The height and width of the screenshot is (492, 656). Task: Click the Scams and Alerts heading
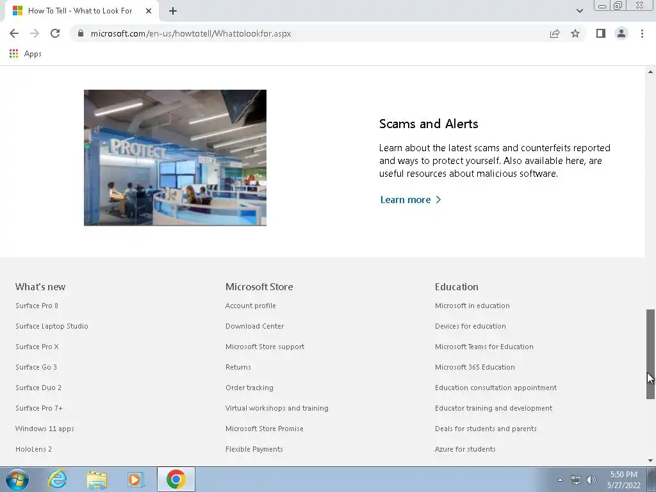click(x=429, y=124)
